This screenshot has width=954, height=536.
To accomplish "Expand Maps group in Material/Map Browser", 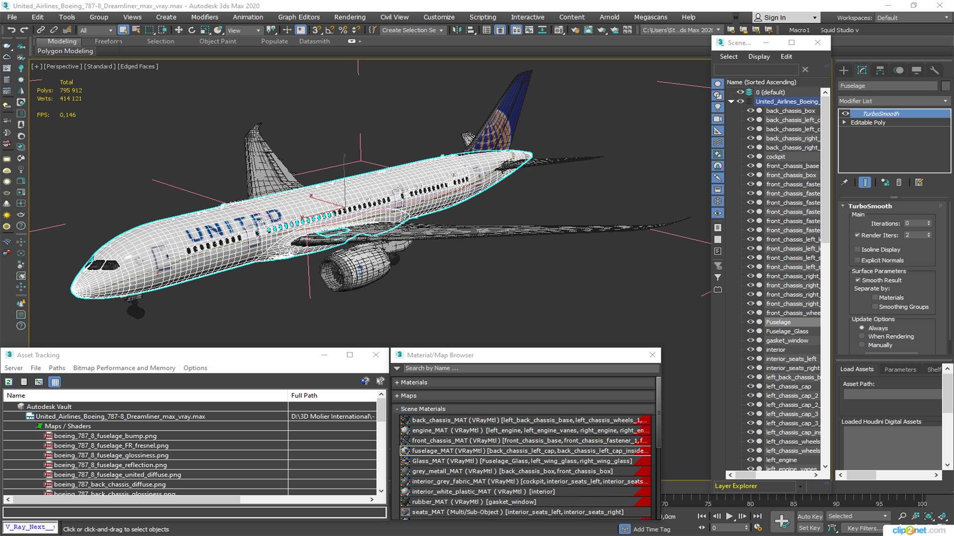I will pyautogui.click(x=397, y=396).
